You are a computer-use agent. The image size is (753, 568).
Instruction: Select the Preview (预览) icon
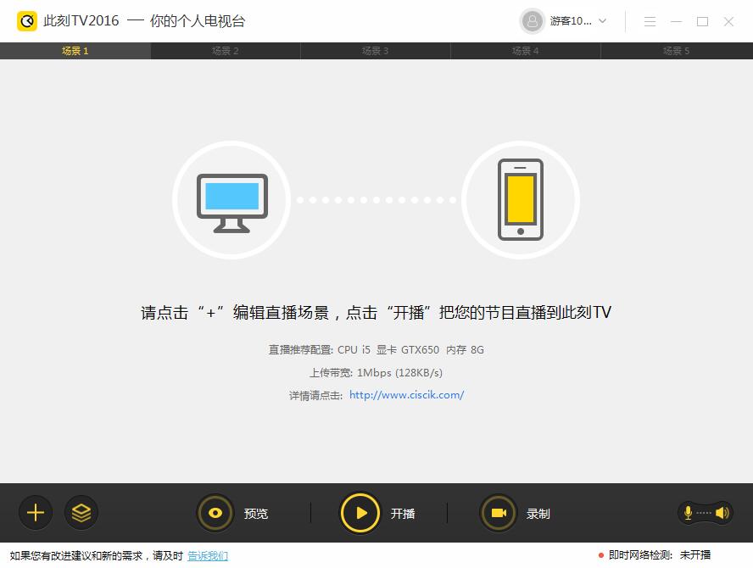(215, 513)
